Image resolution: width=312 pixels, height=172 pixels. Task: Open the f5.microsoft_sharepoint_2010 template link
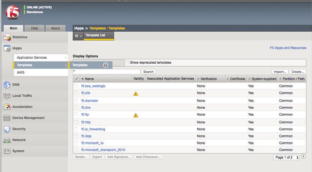click(103, 150)
